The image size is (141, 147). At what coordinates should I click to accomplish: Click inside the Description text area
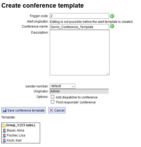80,52
